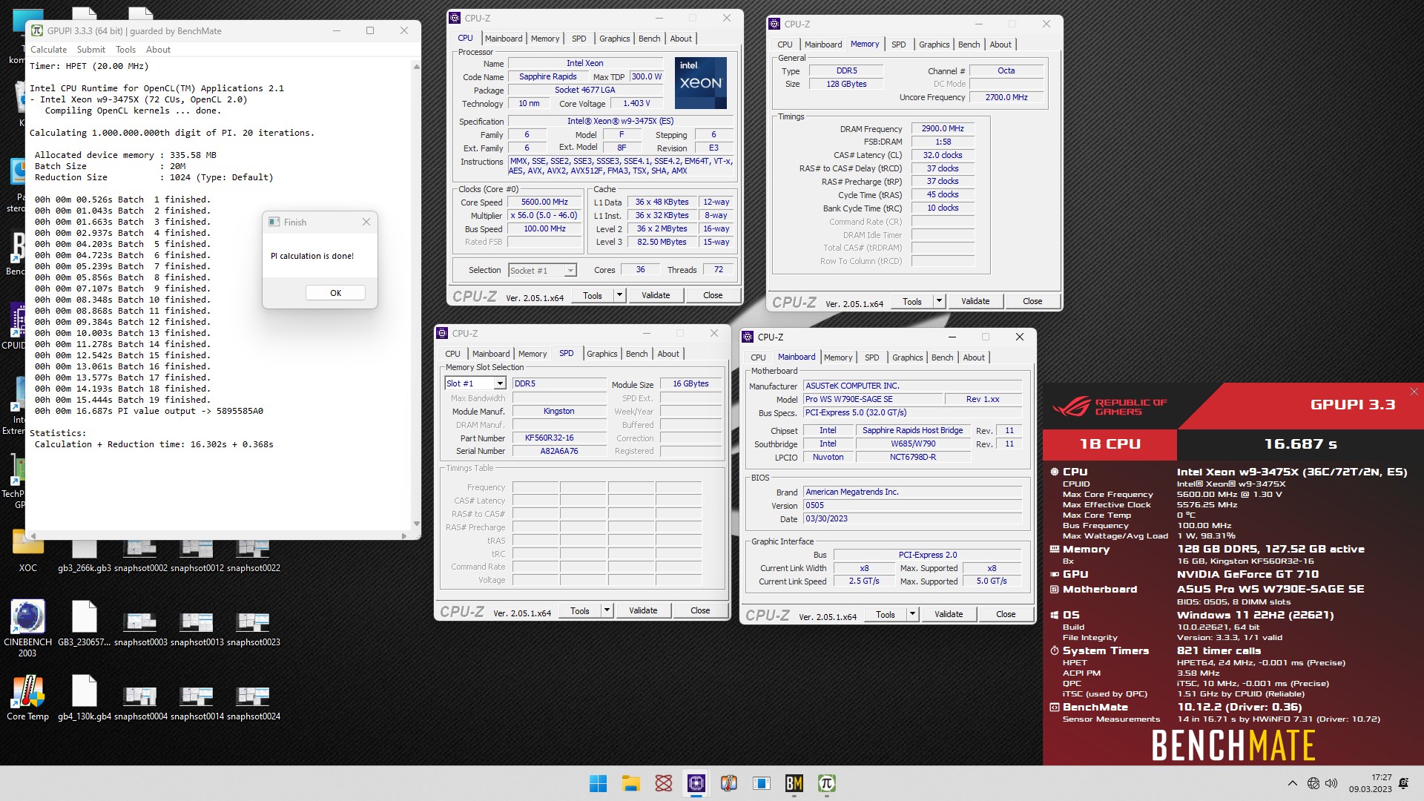Viewport: 1424px width, 801px height.
Task: Open Bench tab in top CPU-Z CPU window
Action: click(649, 39)
